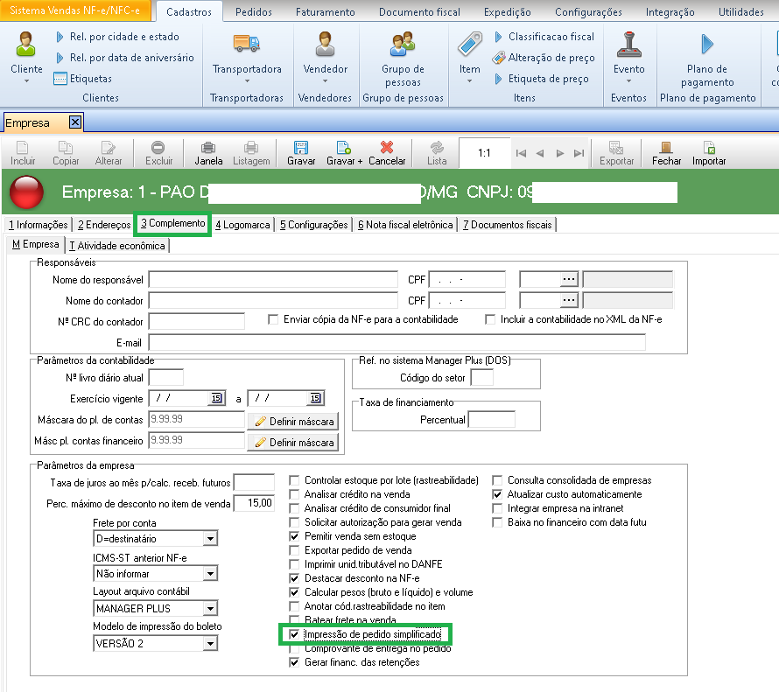Click the Nome do responsável field
779x692 pixels.
pyautogui.click(x=274, y=280)
